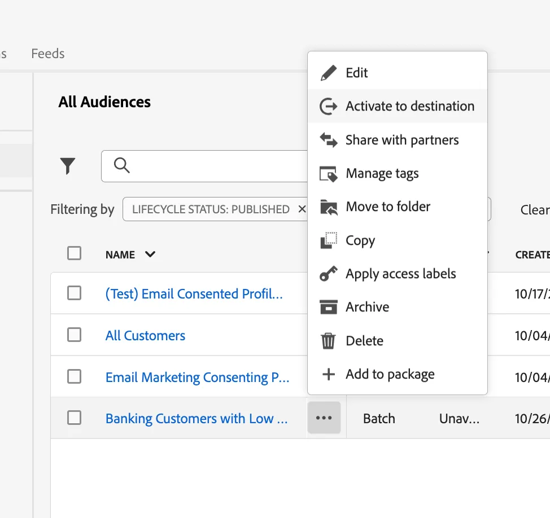Screen dimensions: 550x518
Task: Select the All Customers row checkbox
Action: 75,335
